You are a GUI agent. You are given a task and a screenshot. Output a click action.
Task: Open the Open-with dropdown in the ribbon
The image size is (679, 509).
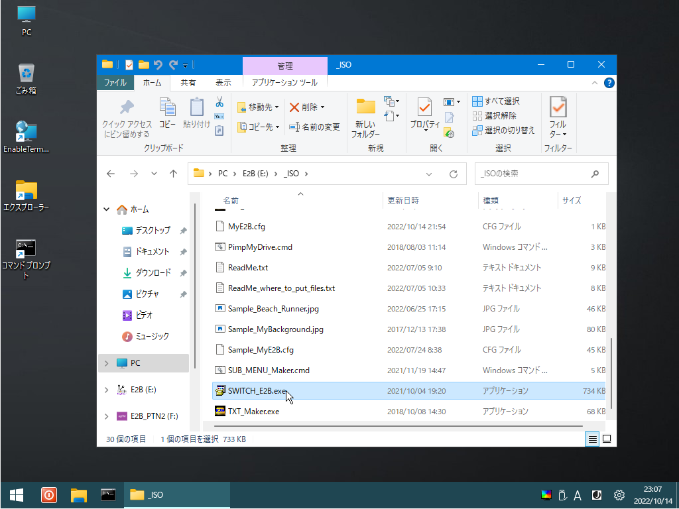point(452,102)
